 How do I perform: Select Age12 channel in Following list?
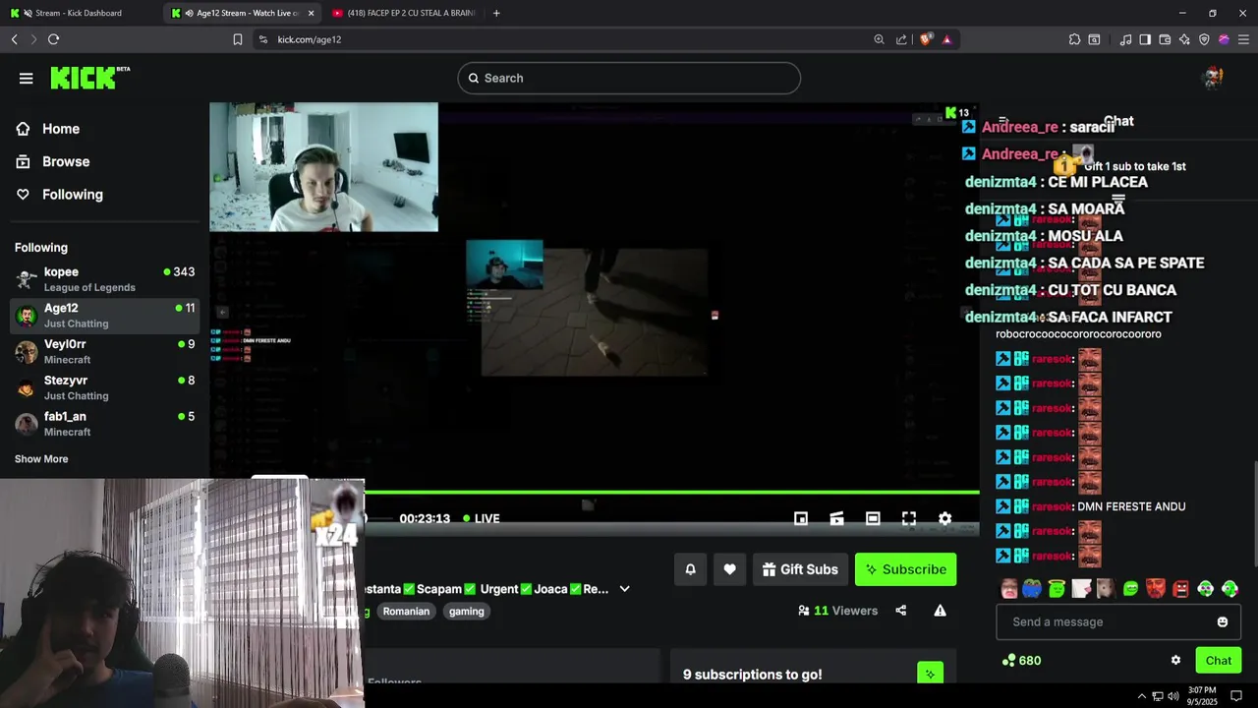pyautogui.click(x=105, y=316)
